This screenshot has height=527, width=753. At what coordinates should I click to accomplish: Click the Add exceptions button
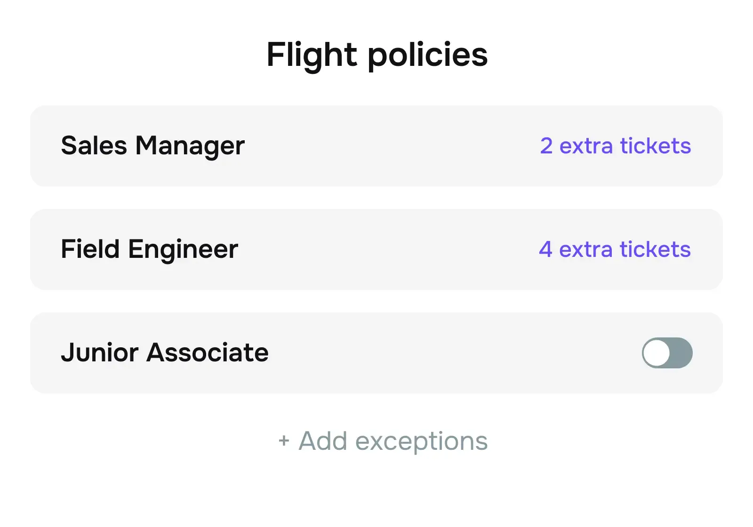point(393,441)
